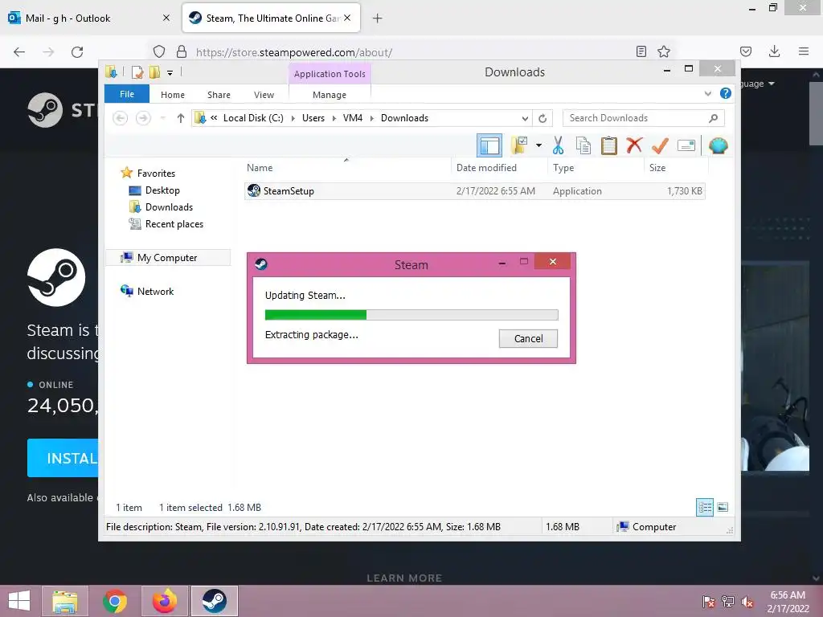Click the folder options icon with checkmark
This screenshot has width=823, height=617.
[x=519, y=145]
